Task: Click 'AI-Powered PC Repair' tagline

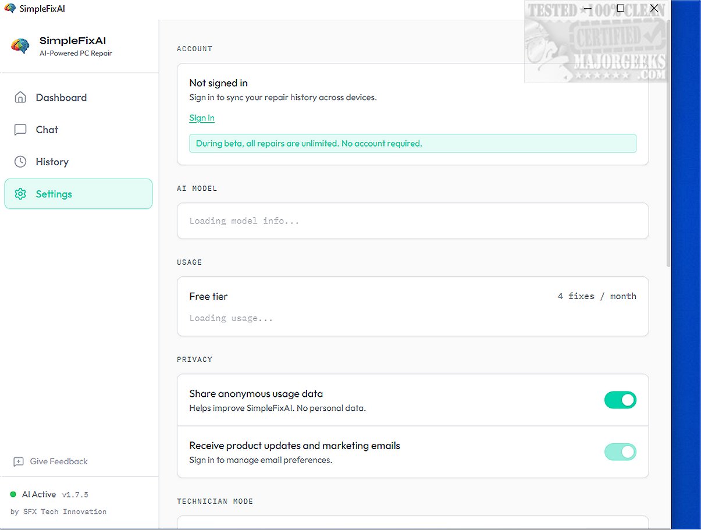Action: click(x=76, y=54)
